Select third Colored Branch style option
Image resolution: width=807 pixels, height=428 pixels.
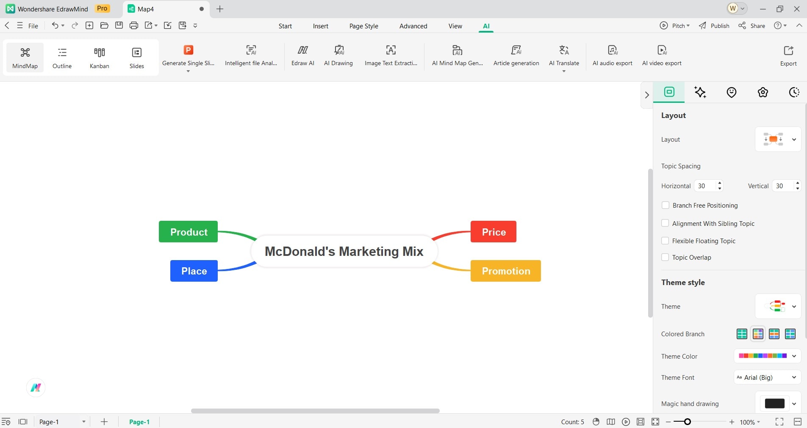[x=774, y=334]
